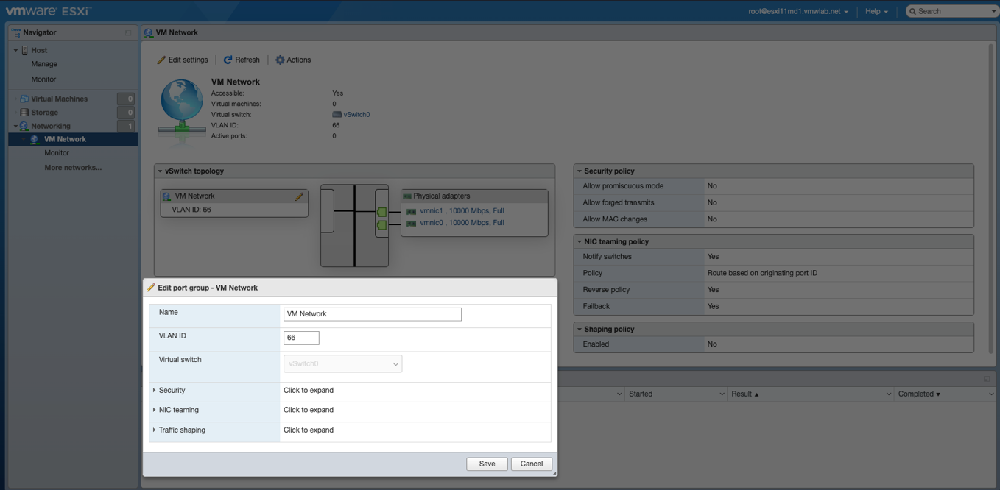Open the root@esxi11md1.vmwlab.net user menu
Viewport: 1000px width, 490px height.
[x=797, y=11]
